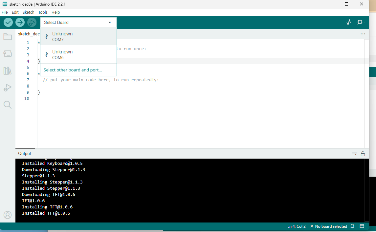This screenshot has width=376, height=232.
Task: Start debugging with the debug play button
Action: point(32,23)
